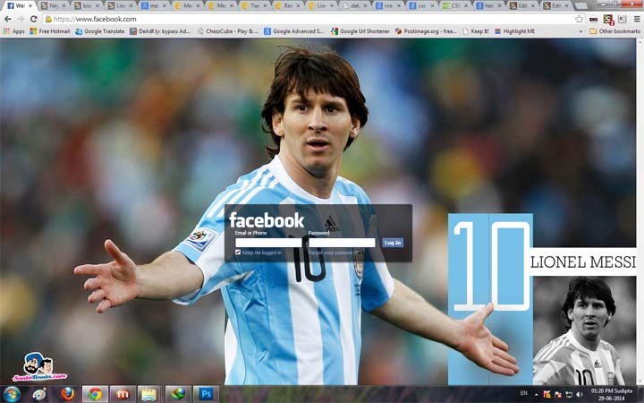Launch Firefox from the taskbar

(67, 394)
